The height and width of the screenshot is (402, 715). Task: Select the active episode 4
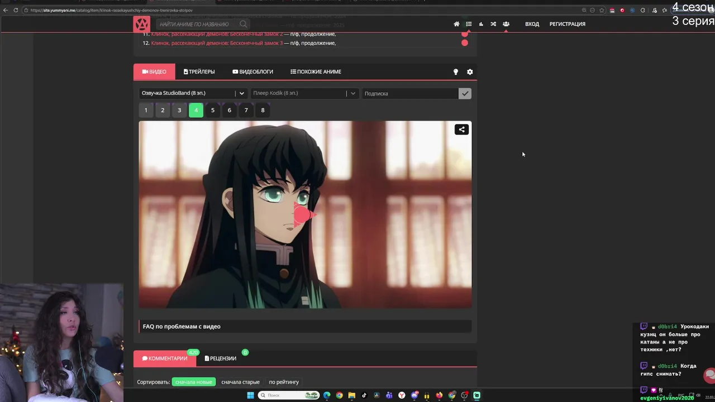pos(196,110)
